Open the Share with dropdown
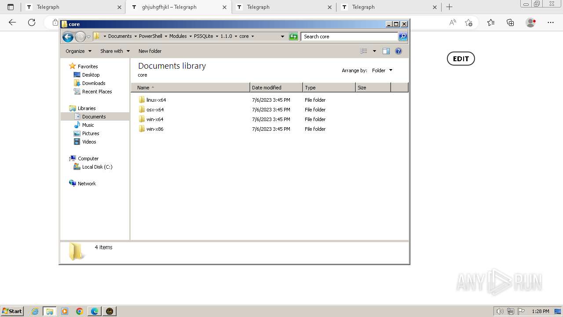This screenshot has height=317, width=563. point(115,51)
